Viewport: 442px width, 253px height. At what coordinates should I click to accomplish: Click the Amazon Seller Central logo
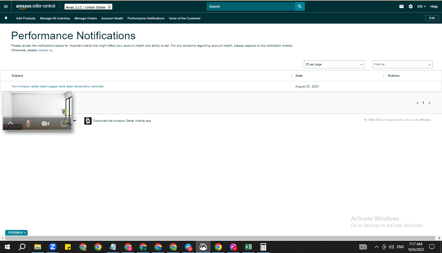click(36, 6)
